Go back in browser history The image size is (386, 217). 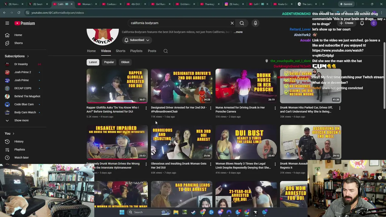coord(4,13)
